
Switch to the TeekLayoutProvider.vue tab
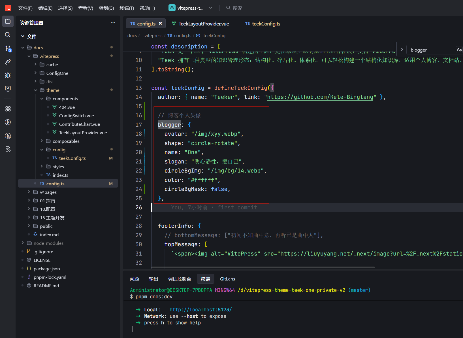201,24
